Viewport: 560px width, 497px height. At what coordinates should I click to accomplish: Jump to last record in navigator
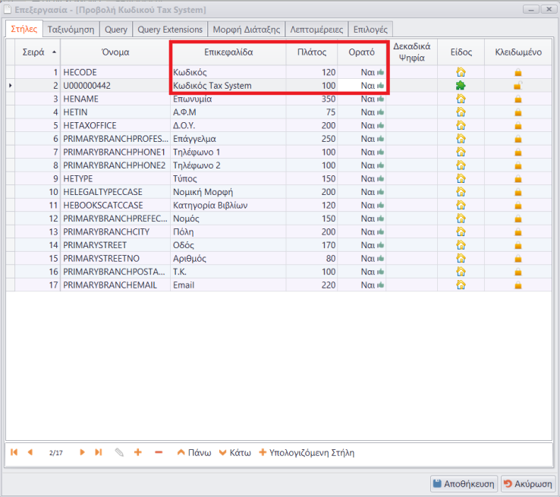coord(99,452)
